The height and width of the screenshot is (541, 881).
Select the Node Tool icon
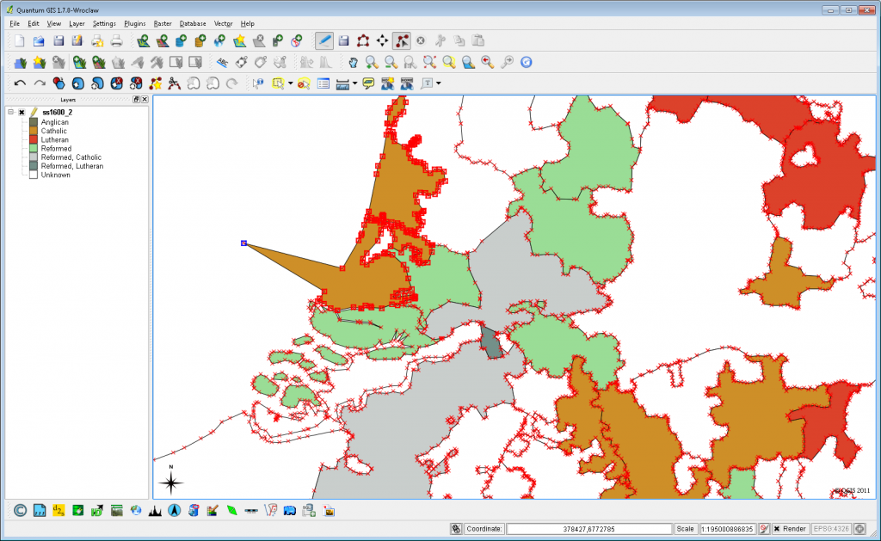point(401,41)
